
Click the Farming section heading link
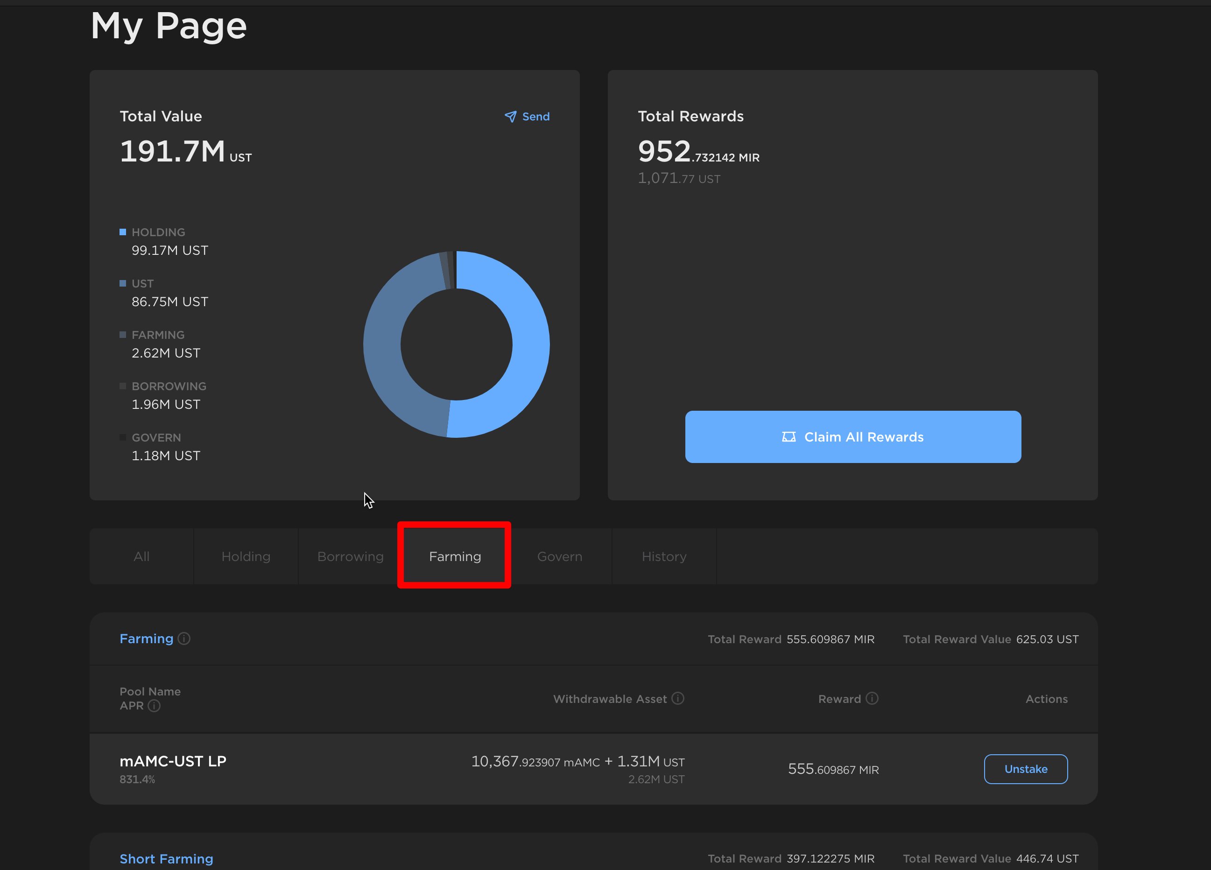[146, 638]
